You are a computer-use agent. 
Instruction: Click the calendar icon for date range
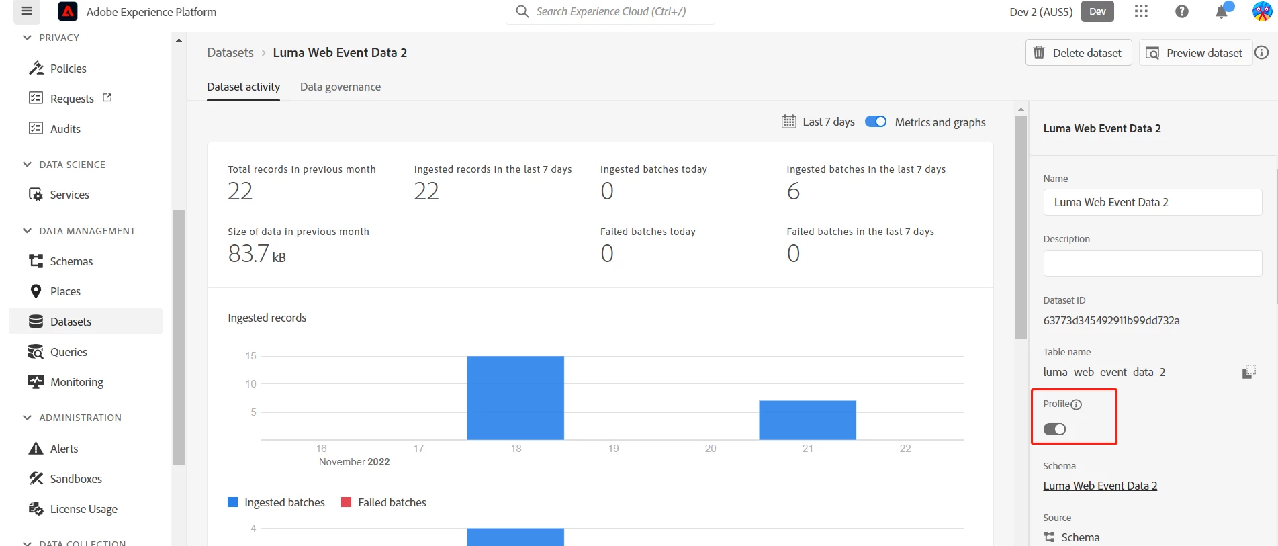789,122
